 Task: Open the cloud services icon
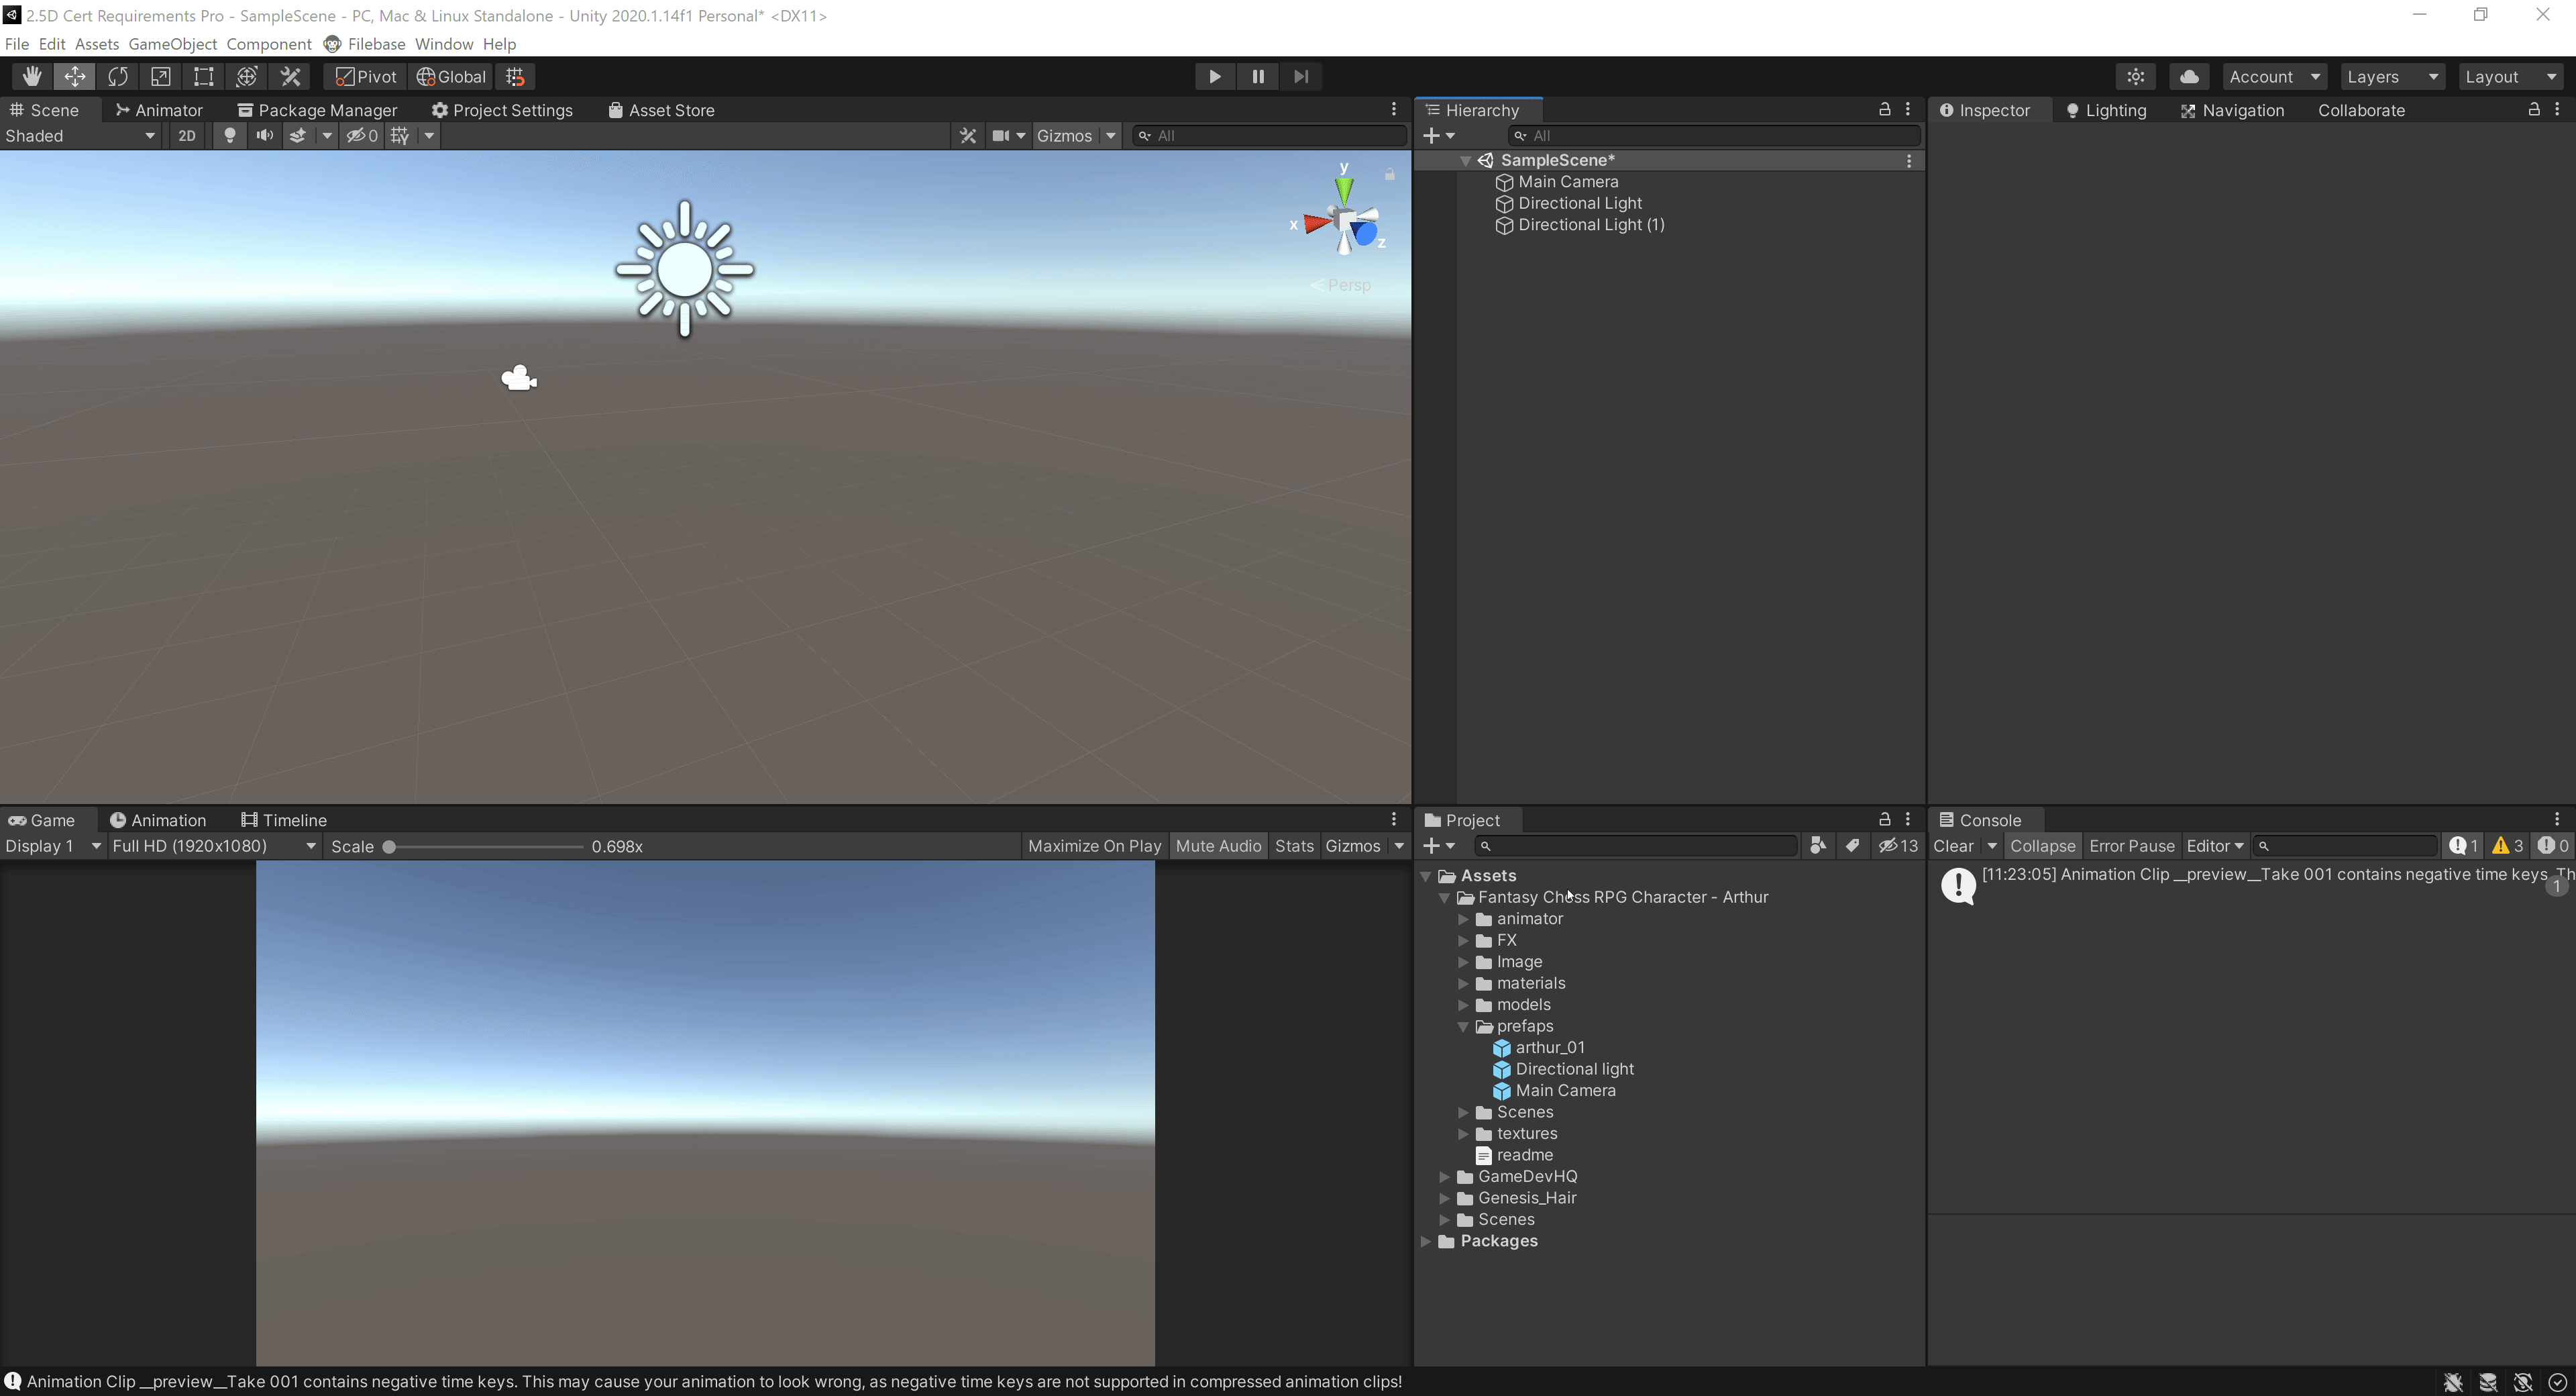(2189, 76)
